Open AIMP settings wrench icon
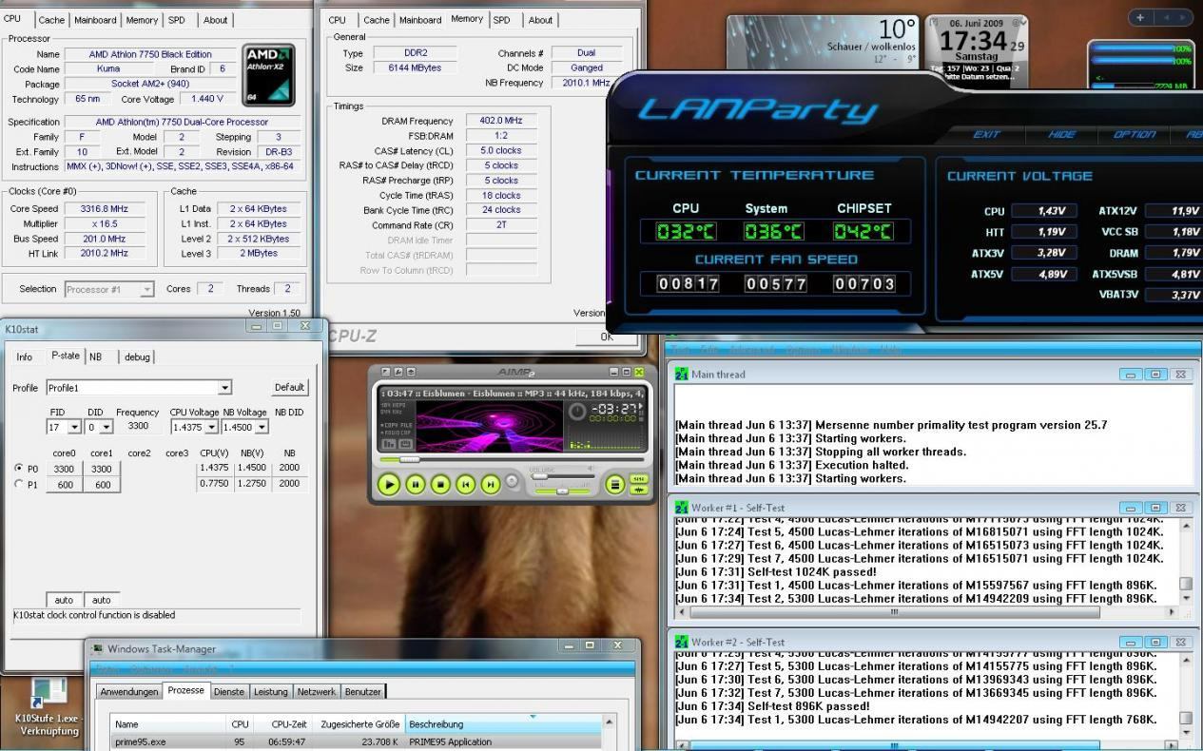 point(398,372)
